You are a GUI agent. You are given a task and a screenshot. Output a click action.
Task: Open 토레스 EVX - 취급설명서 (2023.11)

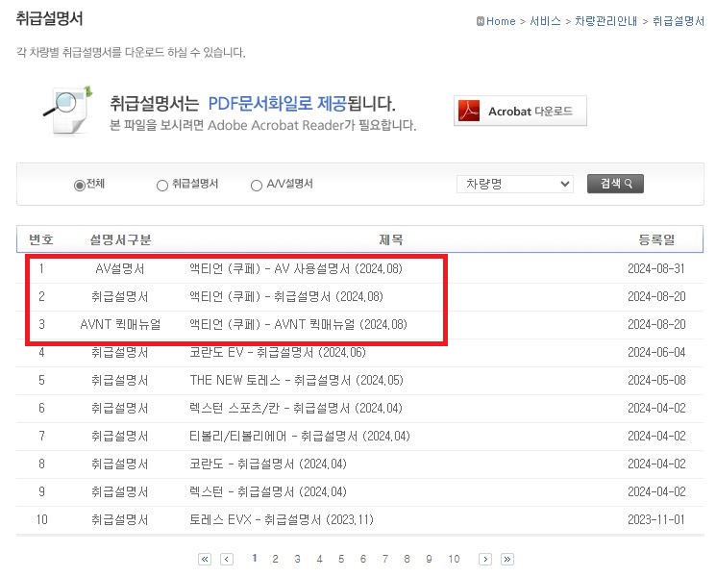(x=282, y=519)
